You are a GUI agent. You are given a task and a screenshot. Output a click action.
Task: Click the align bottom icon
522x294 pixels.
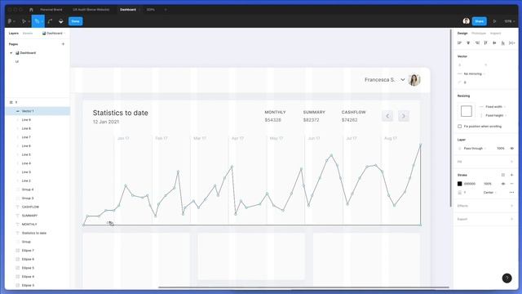(503, 43)
